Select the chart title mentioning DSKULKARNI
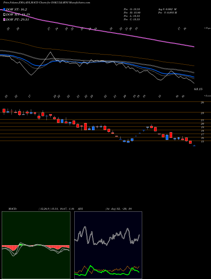Screen dimensions: 211x279 46,3
